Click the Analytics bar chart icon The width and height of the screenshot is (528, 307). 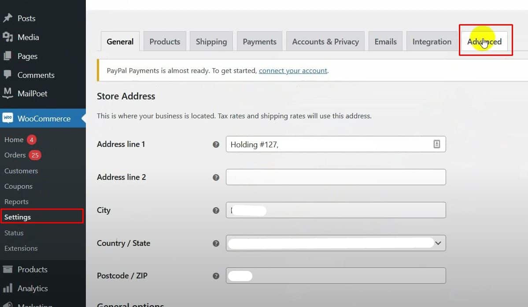tap(7, 289)
